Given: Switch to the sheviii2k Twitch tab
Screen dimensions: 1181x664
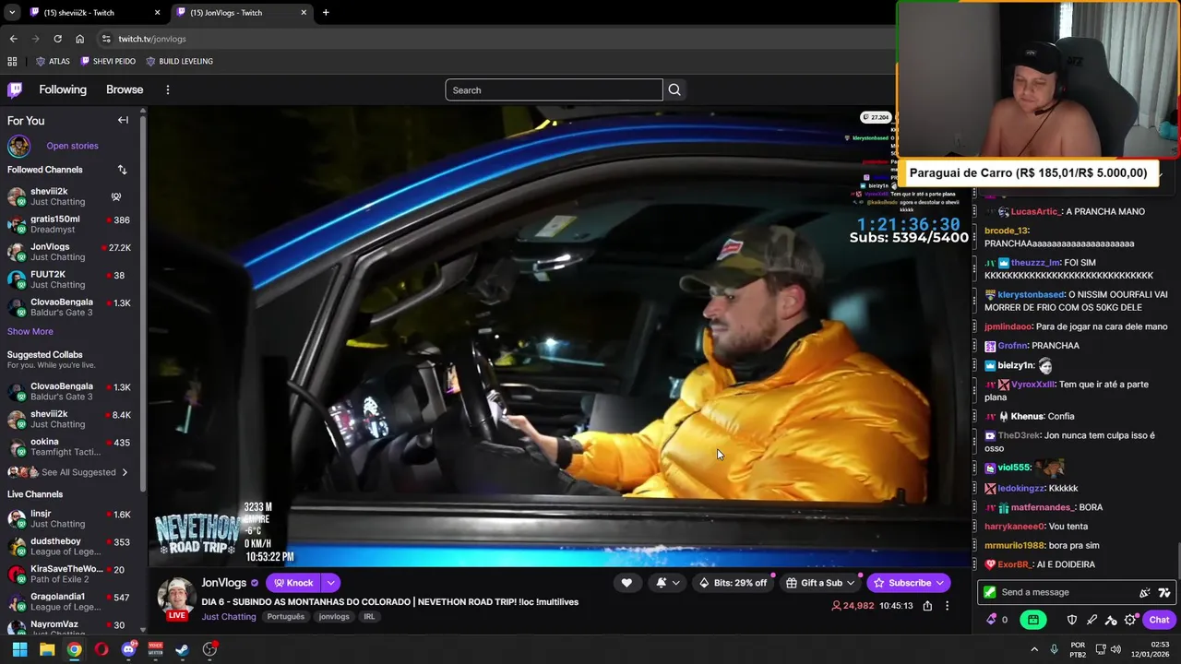Looking at the screenshot, I should coord(92,12).
